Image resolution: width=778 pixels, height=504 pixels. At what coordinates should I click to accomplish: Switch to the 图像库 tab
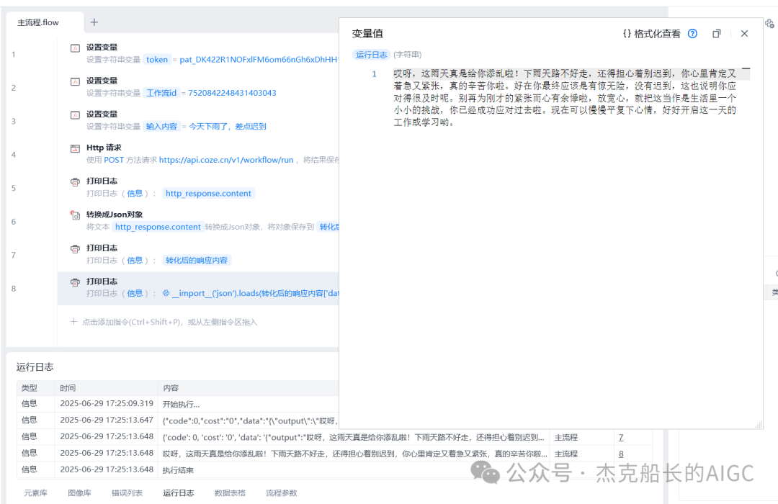point(79,492)
